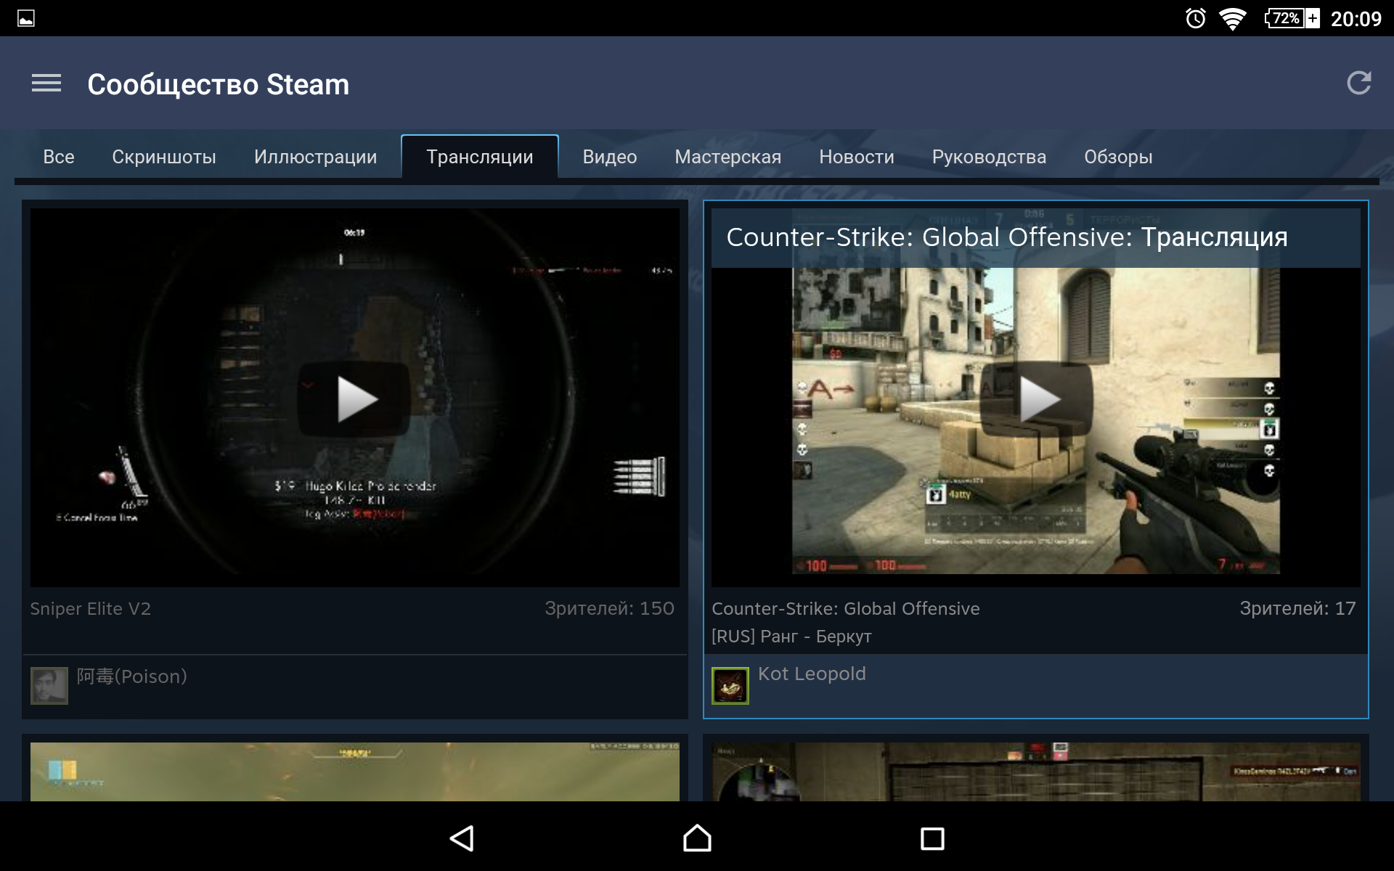
Task: Open the hamburger navigation menu
Action: click(46, 83)
